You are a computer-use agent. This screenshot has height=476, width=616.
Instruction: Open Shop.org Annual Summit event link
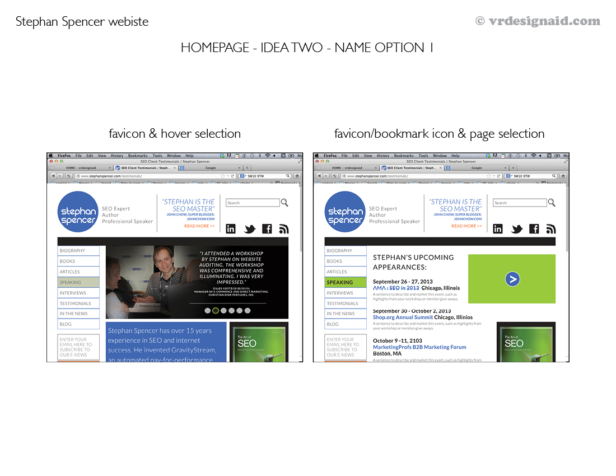(403, 318)
